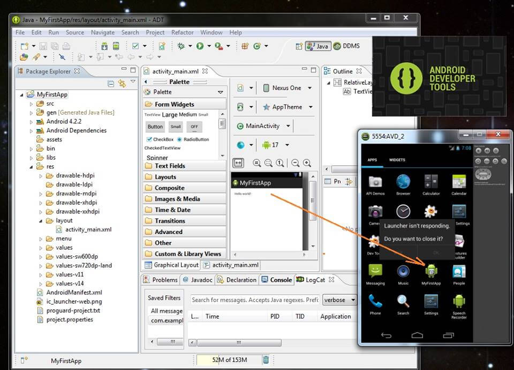Click the RadioButton widget in the palette
Screen dimensions: 514x370
[x=193, y=139]
